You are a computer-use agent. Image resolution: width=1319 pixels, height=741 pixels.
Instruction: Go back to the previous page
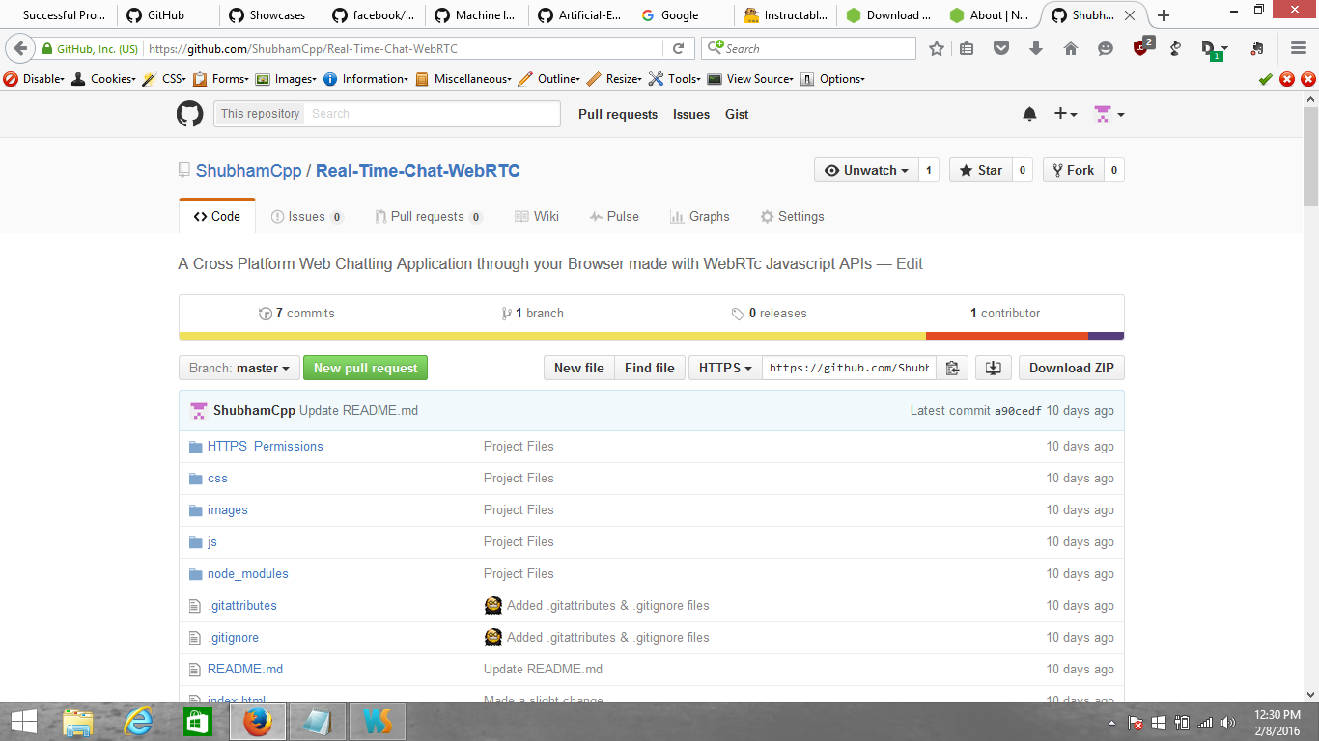[x=20, y=48]
